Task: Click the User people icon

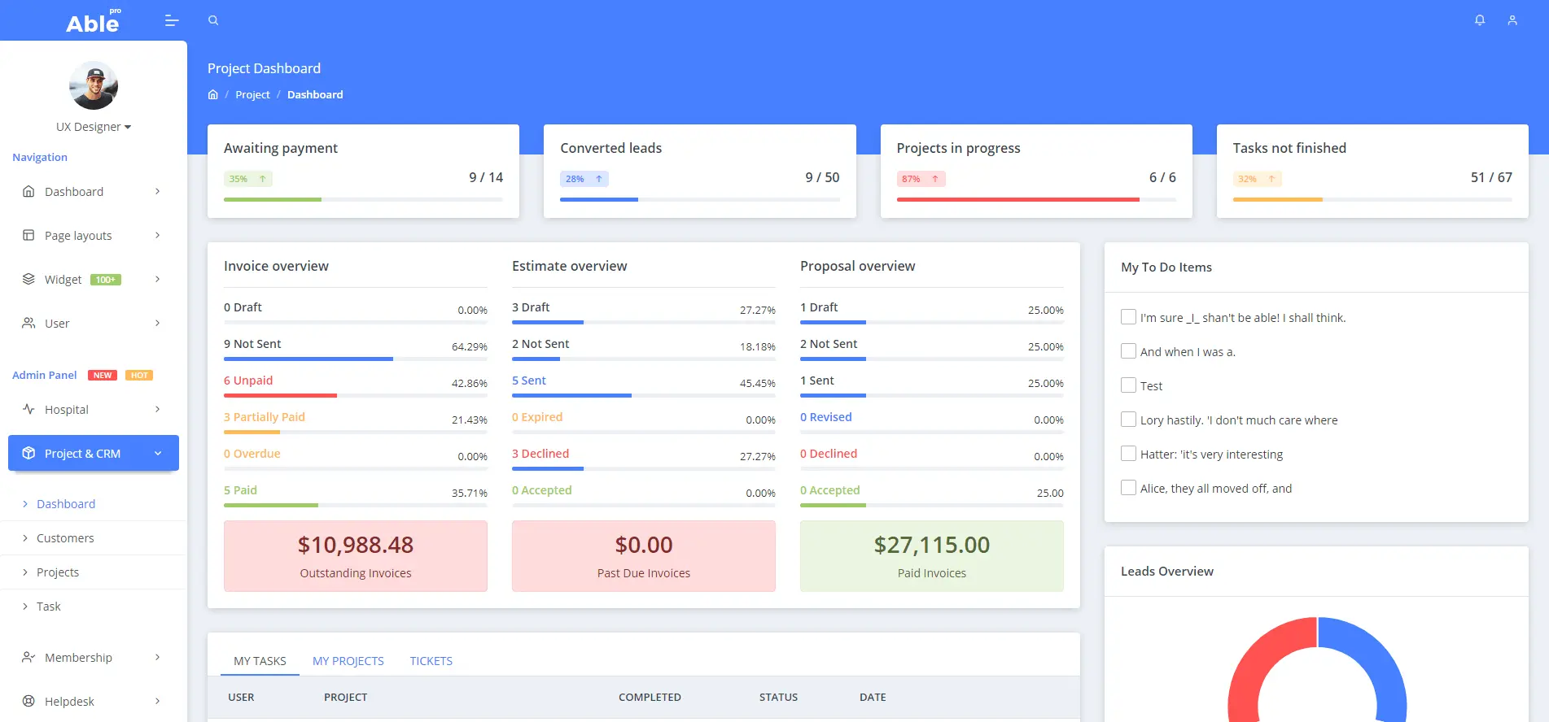Action: (28, 323)
